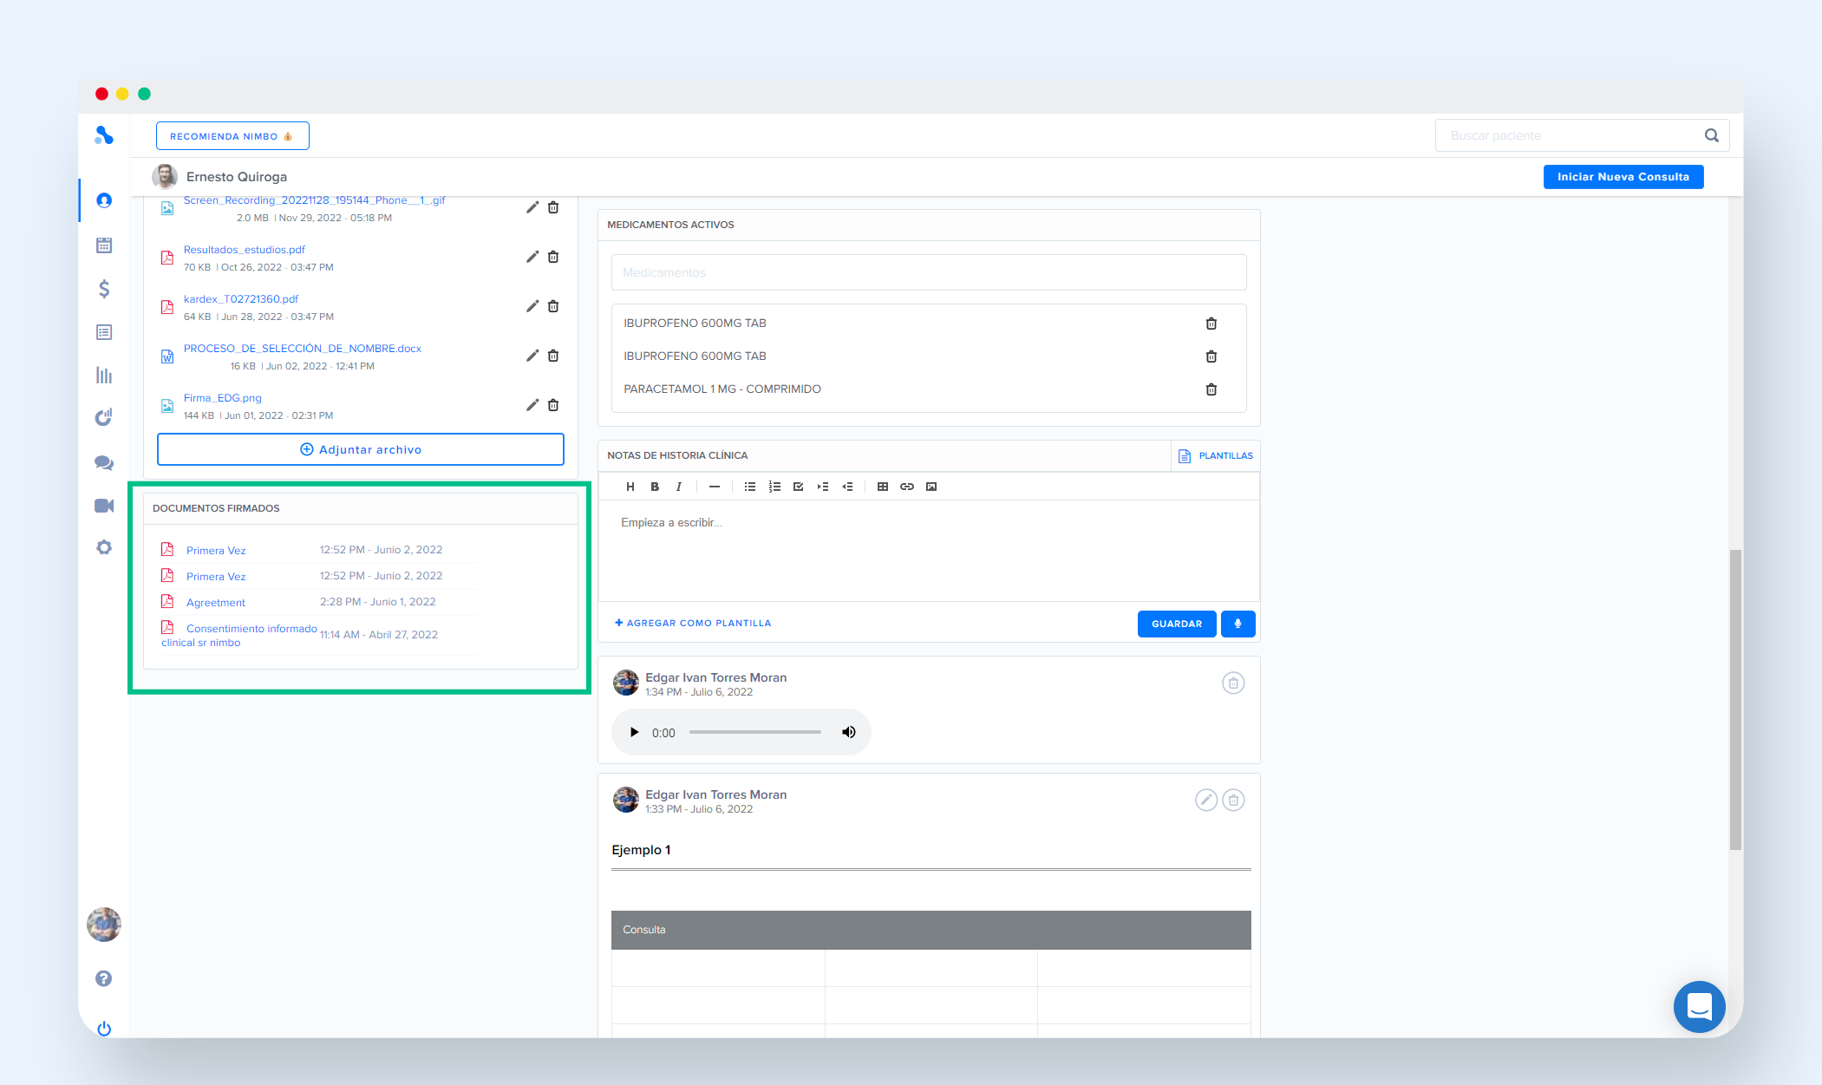Open the chat messages sidebar icon
The image size is (1822, 1085).
tap(104, 462)
